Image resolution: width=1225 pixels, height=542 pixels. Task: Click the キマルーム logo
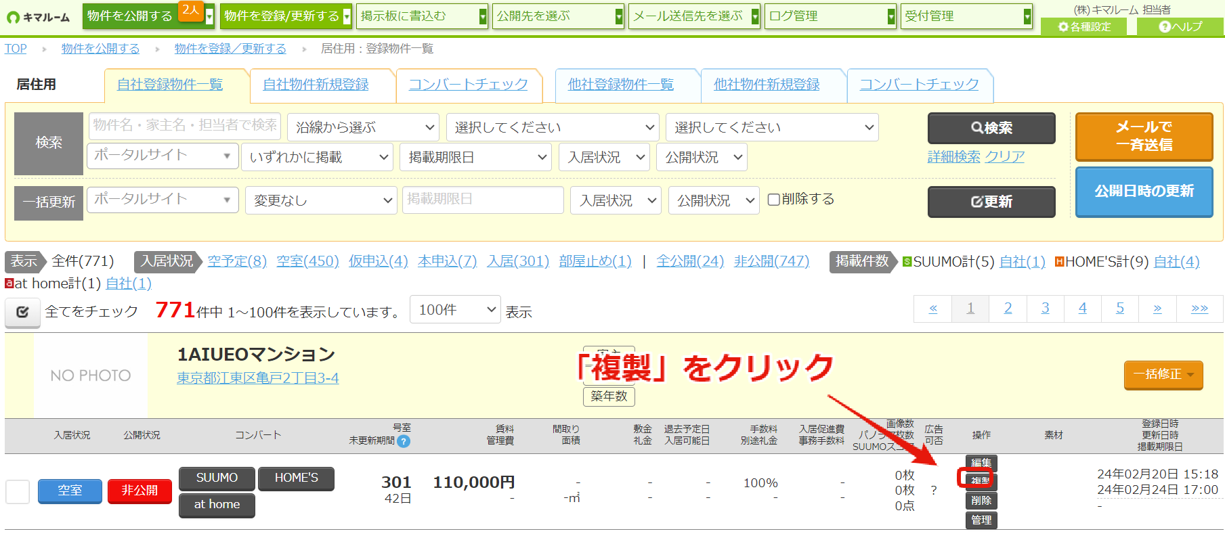click(x=38, y=17)
